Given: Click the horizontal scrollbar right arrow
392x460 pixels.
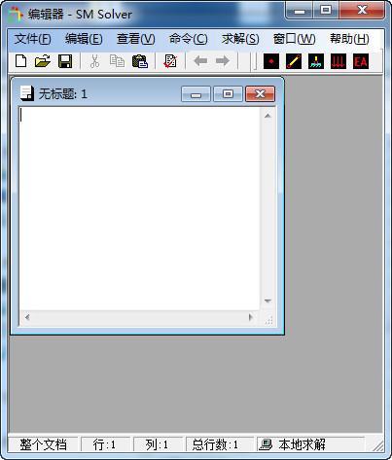Looking at the screenshot, I should click(x=250, y=317).
